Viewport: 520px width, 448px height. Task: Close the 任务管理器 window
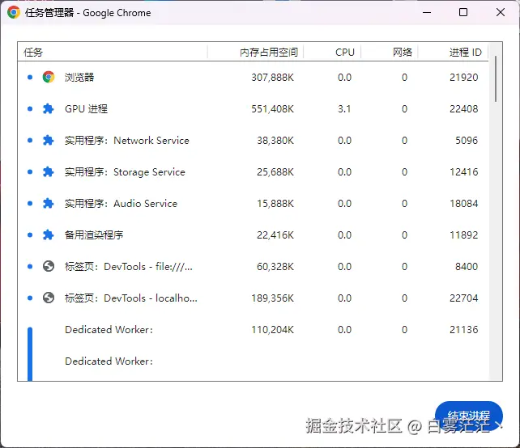501,13
